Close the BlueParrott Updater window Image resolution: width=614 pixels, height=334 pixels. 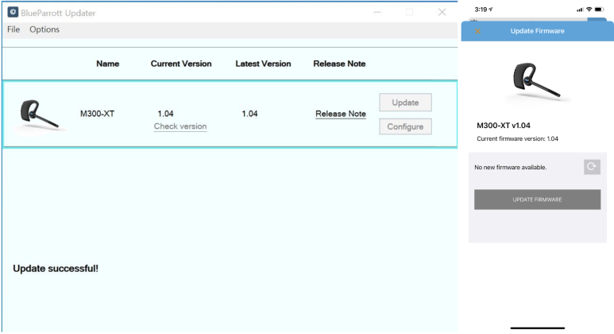pyautogui.click(x=442, y=12)
